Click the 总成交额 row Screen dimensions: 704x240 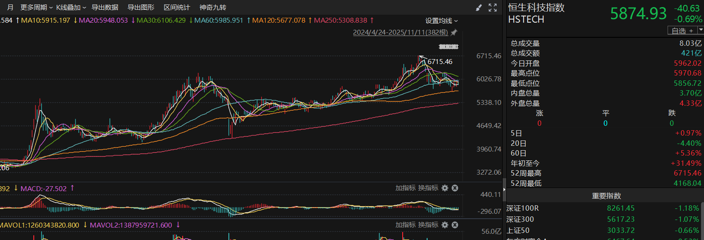coord(606,53)
